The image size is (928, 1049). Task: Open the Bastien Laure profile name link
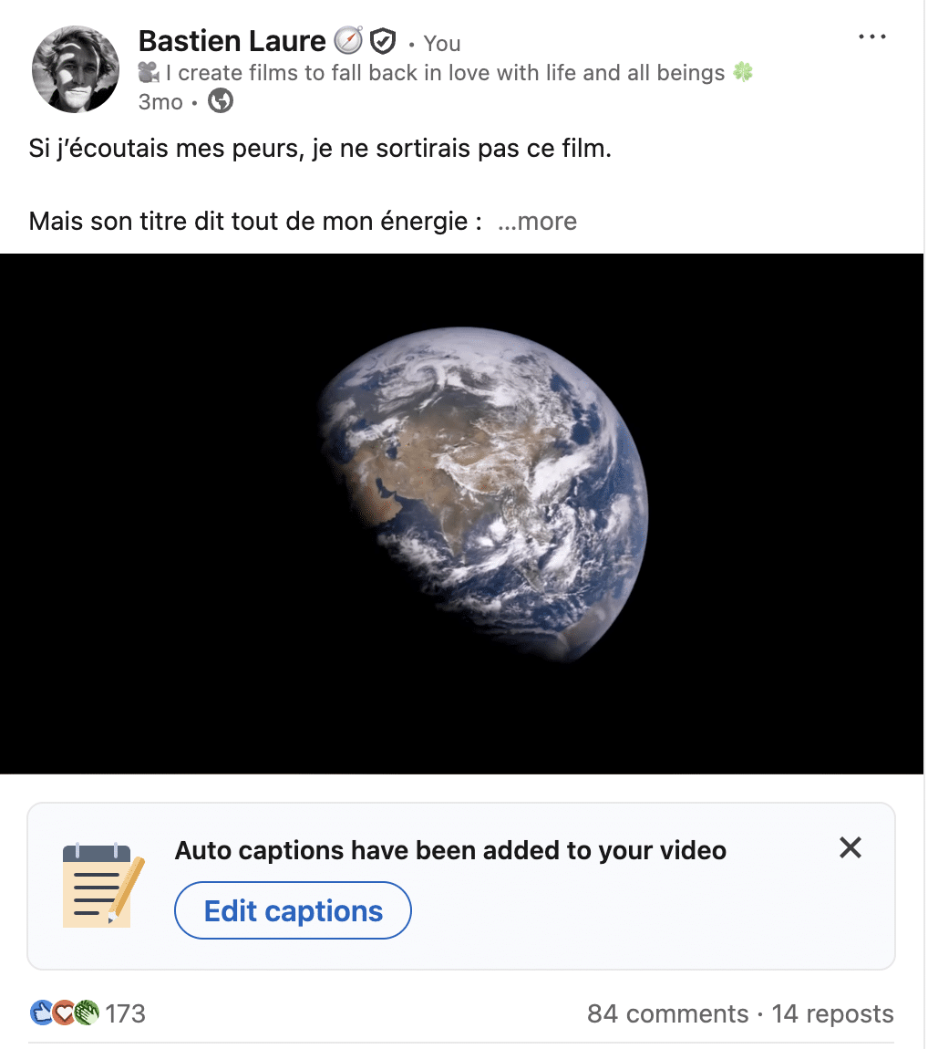coord(232,41)
